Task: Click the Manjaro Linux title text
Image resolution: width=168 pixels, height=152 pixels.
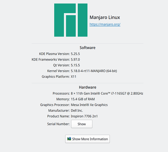Action: pyautogui.click(x=105, y=17)
